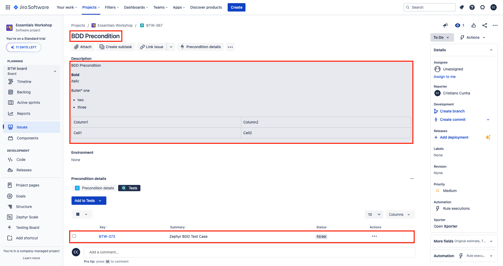
Task: Open the Add to Tests dropdown
Action: click(89, 201)
